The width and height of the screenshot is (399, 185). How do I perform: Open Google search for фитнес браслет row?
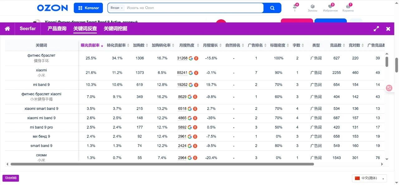[x=190, y=58]
